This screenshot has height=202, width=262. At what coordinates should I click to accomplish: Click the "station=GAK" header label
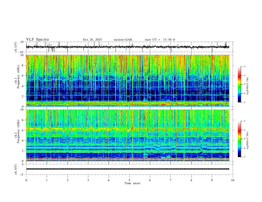point(123,40)
